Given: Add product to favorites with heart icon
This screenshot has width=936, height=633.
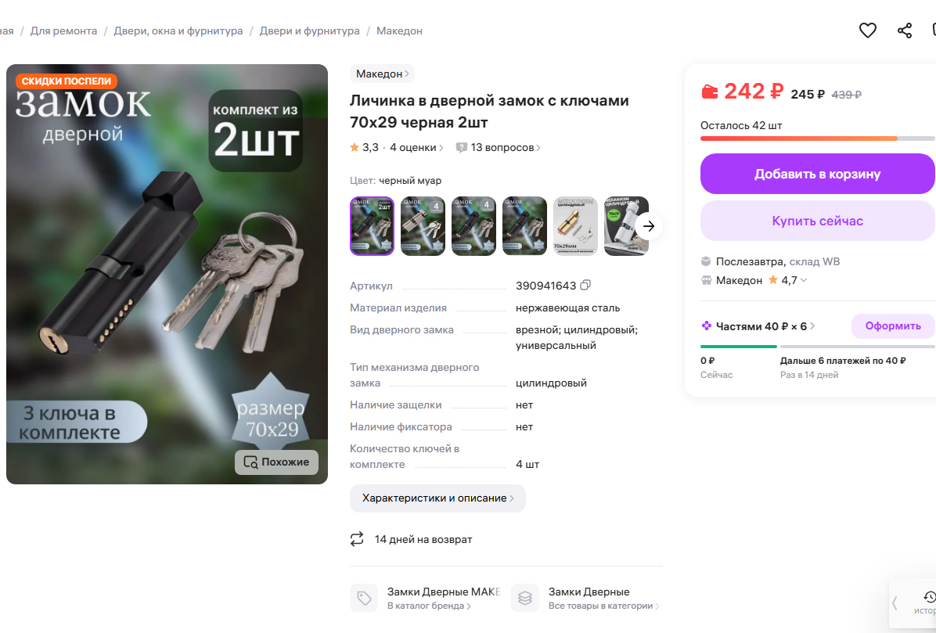Looking at the screenshot, I should (x=867, y=30).
